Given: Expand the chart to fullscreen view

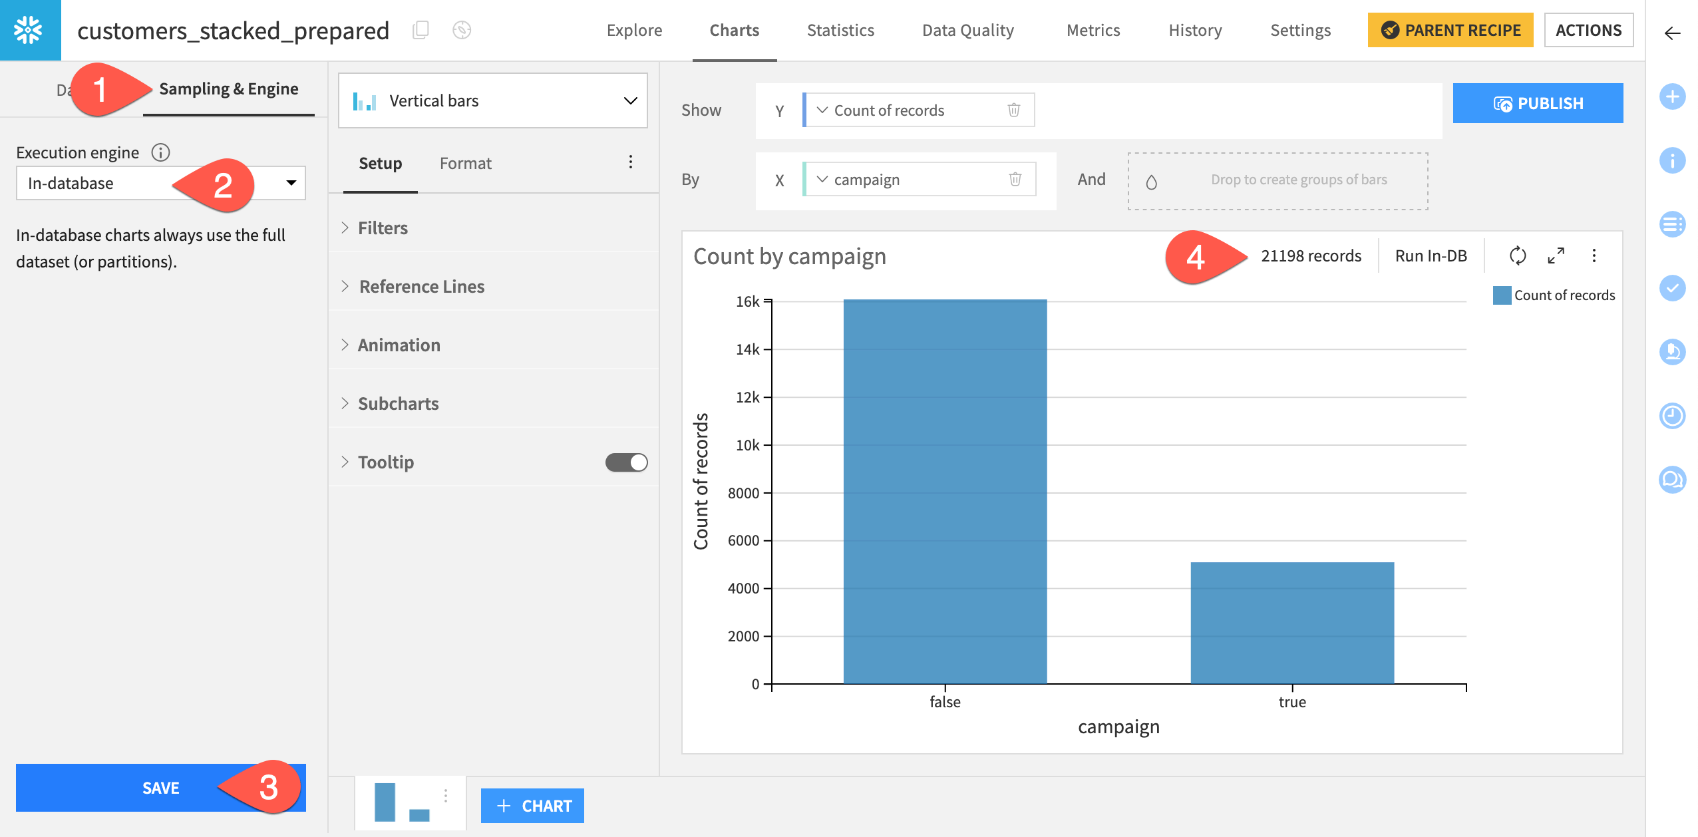Looking at the screenshot, I should click(x=1556, y=255).
